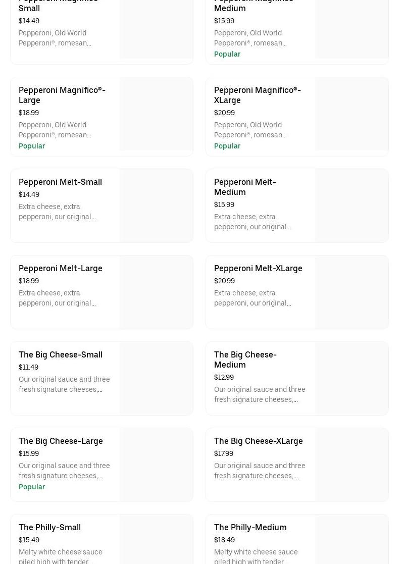Click the Popular tag on Big Cheese-Large
Image resolution: width=406 pixels, height=564 pixels.
click(x=32, y=487)
